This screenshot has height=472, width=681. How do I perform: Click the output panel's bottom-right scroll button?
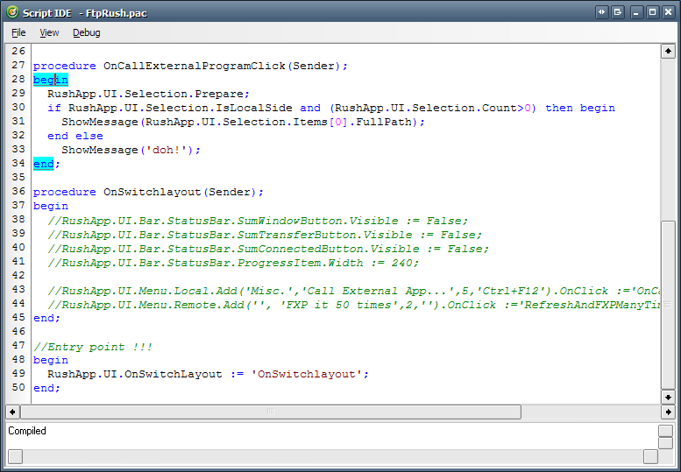(x=650, y=456)
